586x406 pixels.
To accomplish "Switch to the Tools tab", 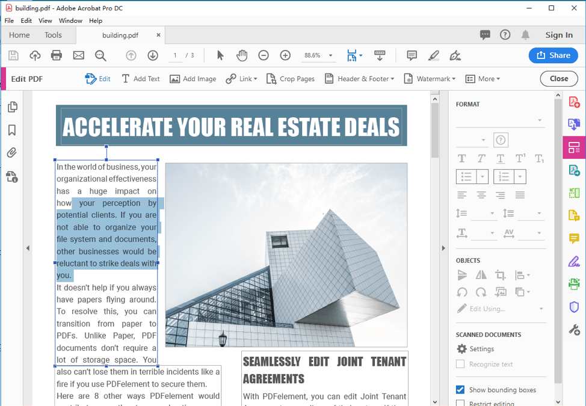I will [x=53, y=35].
